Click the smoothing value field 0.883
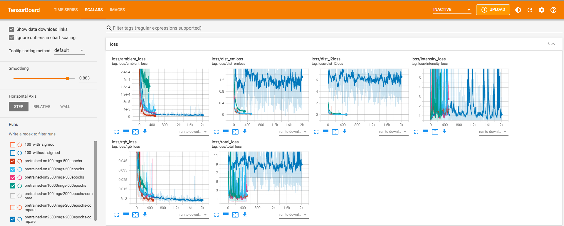 point(88,78)
